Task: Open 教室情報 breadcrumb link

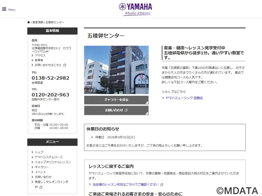Action: [38, 22]
